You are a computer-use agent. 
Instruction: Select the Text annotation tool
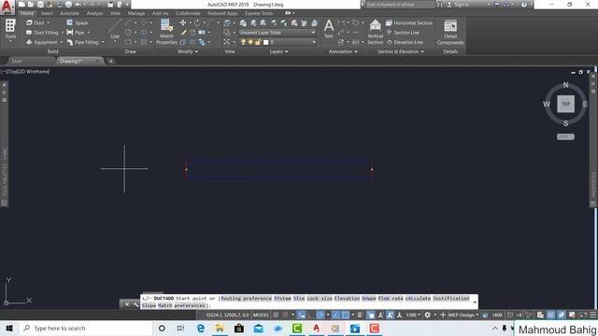(x=329, y=29)
